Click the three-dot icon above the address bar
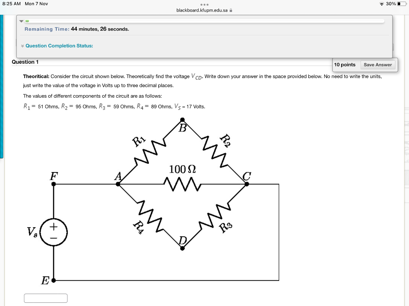This screenshot has height=306, width=409. coord(204,5)
